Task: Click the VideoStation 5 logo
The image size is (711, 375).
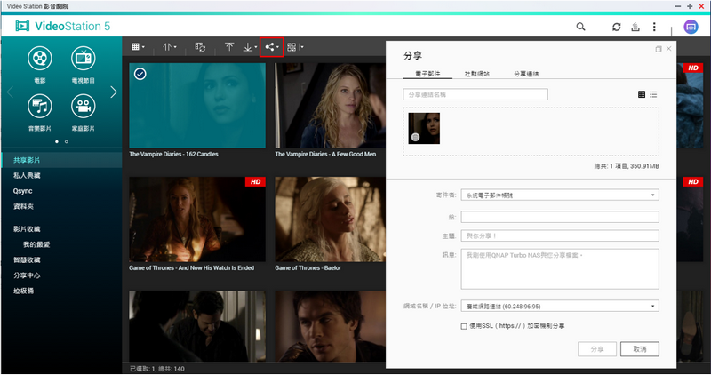Action: pyautogui.click(x=62, y=26)
